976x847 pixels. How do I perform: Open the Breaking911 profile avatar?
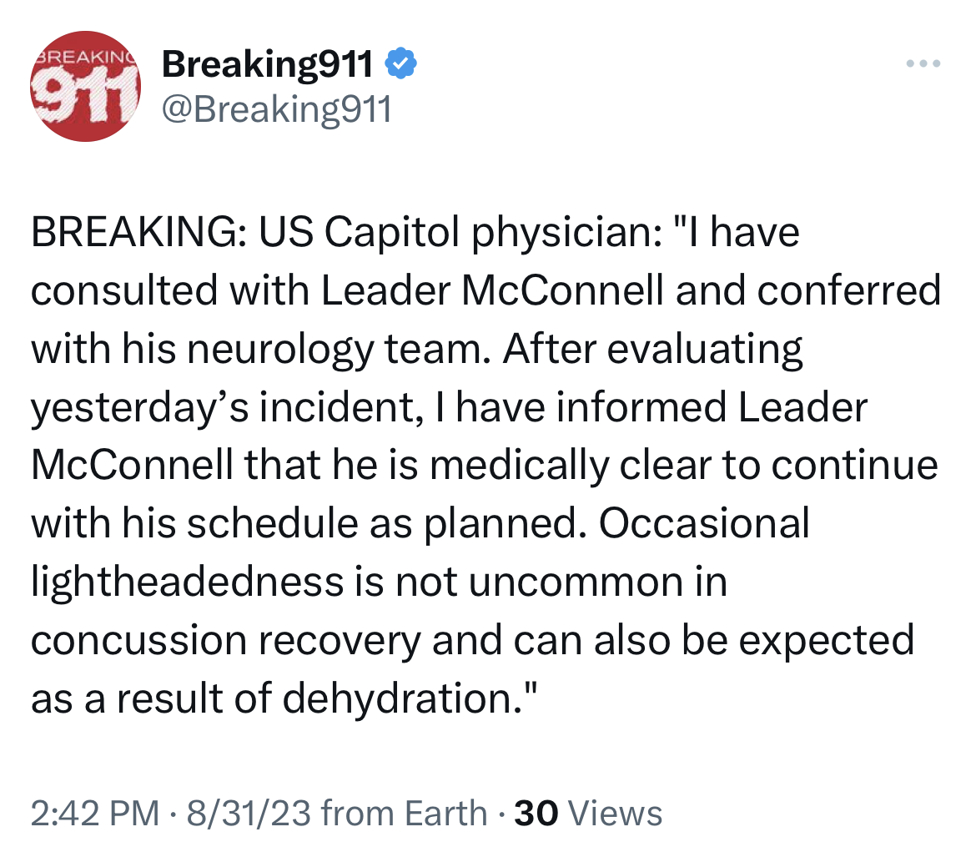point(85,86)
